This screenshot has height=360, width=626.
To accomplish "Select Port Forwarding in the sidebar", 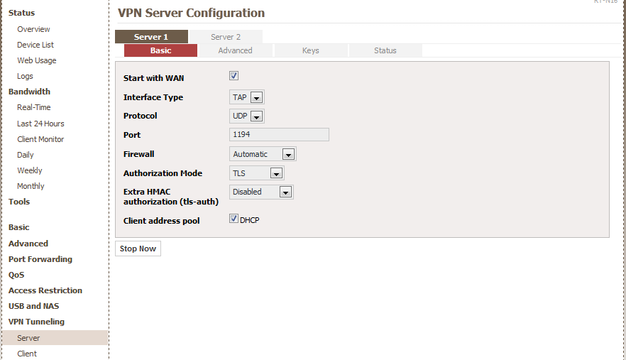I will (40, 259).
